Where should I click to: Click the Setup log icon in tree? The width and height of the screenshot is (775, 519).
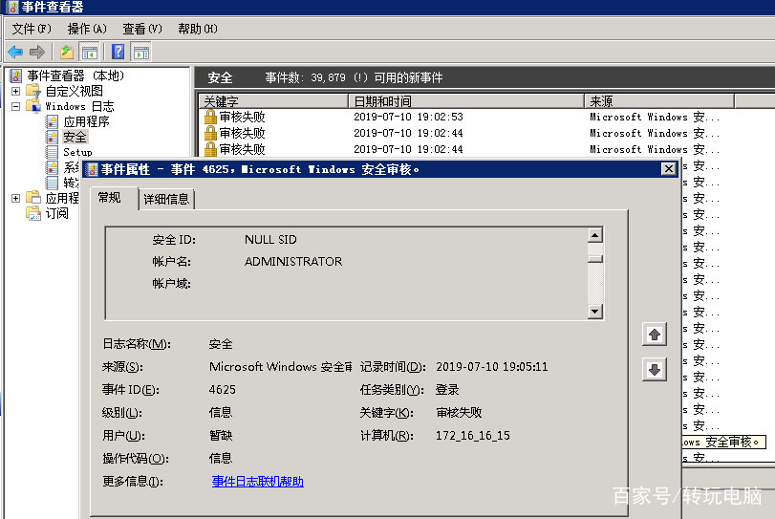(52, 152)
